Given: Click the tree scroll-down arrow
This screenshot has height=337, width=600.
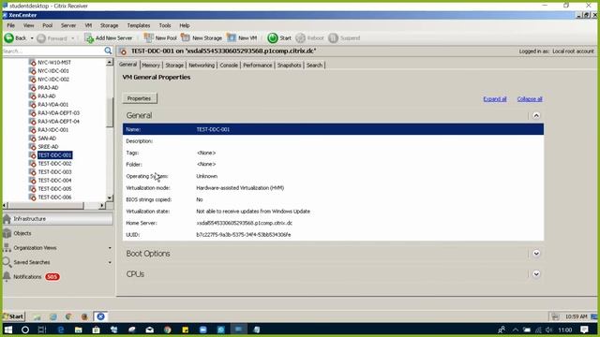Looking at the screenshot, I should tap(110, 198).
